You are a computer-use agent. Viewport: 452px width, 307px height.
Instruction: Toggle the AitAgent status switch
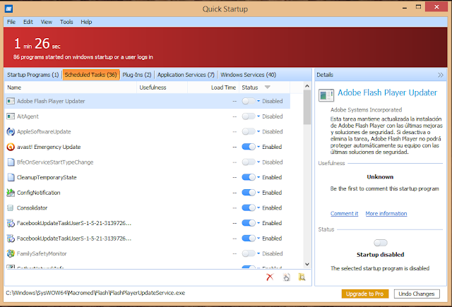coord(249,116)
